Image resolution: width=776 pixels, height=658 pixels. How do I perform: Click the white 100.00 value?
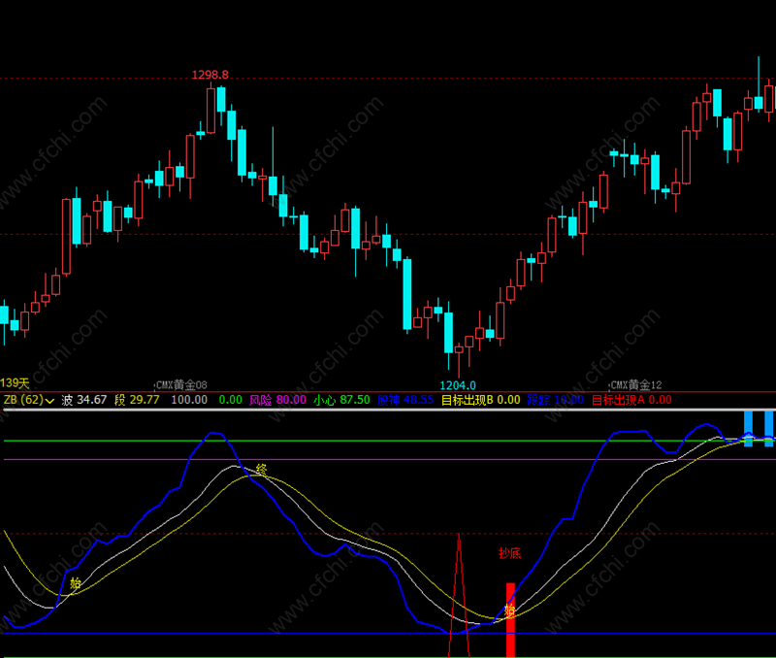coord(189,400)
